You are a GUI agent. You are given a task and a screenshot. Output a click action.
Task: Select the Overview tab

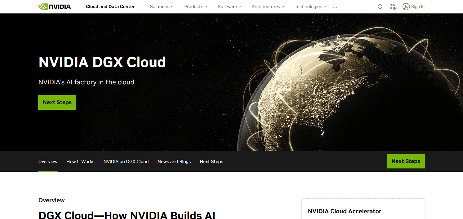(x=48, y=162)
